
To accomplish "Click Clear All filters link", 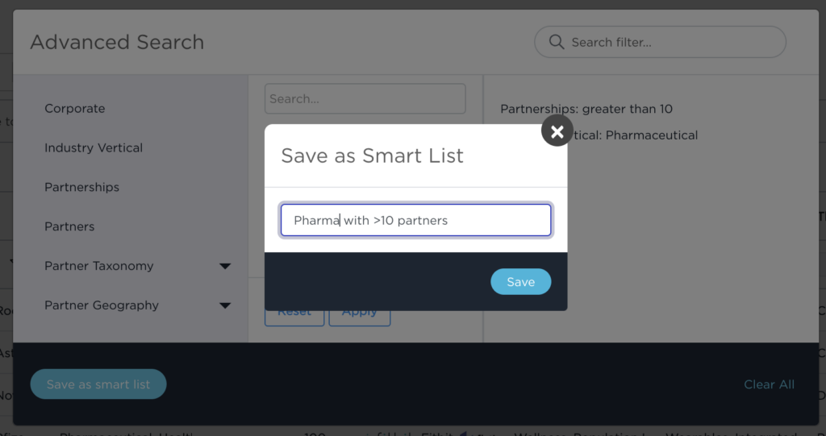I will click(769, 384).
